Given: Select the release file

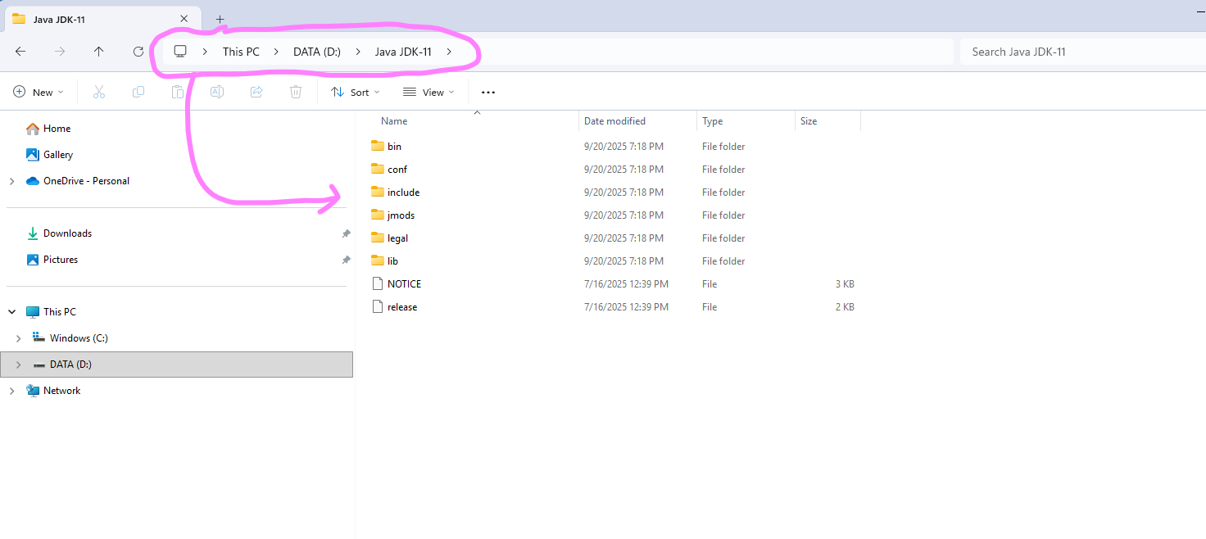Looking at the screenshot, I should [402, 307].
